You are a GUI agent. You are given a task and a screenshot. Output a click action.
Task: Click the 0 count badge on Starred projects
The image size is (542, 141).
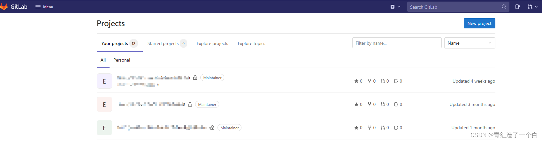[183, 43]
